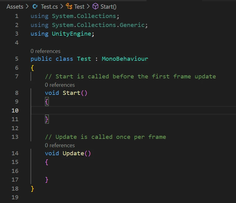Open 0 references lens above void Update
Screen dimensions: 236x203
[60, 145]
